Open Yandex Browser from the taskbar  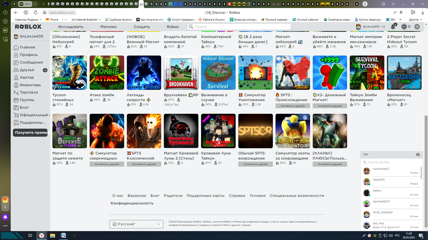coord(42,235)
